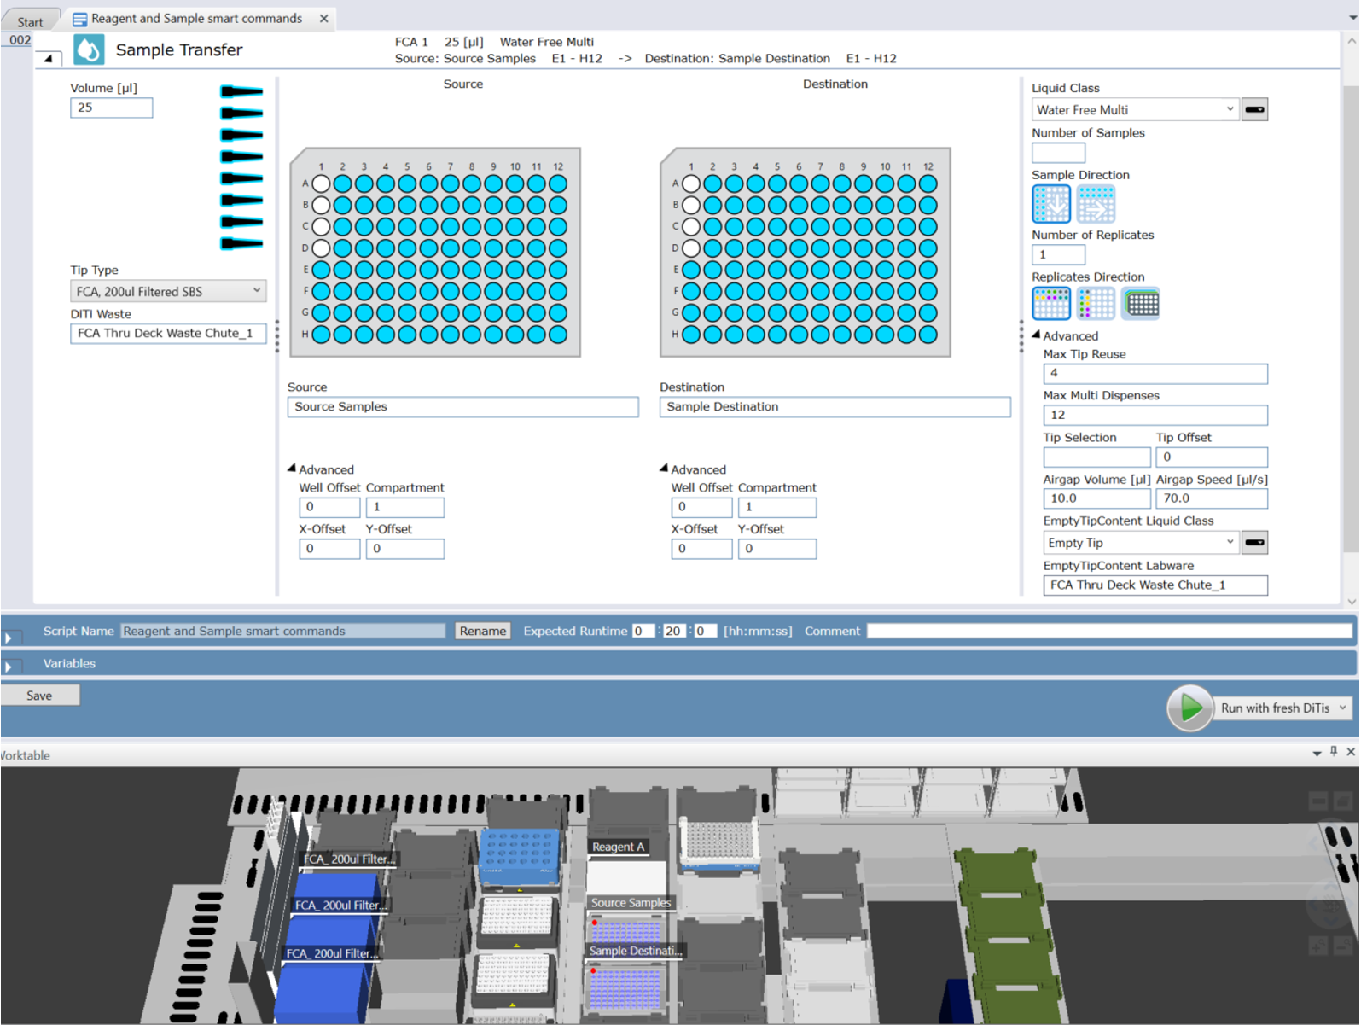Toggle well A1 on the Source plate
Viewport: 1361px width, 1025px height.
pos(321,183)
